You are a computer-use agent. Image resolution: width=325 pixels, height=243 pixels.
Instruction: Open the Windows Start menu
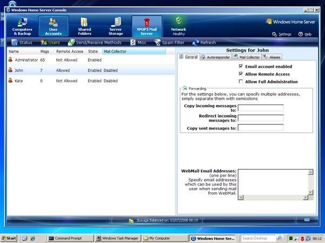pos(9,238)
